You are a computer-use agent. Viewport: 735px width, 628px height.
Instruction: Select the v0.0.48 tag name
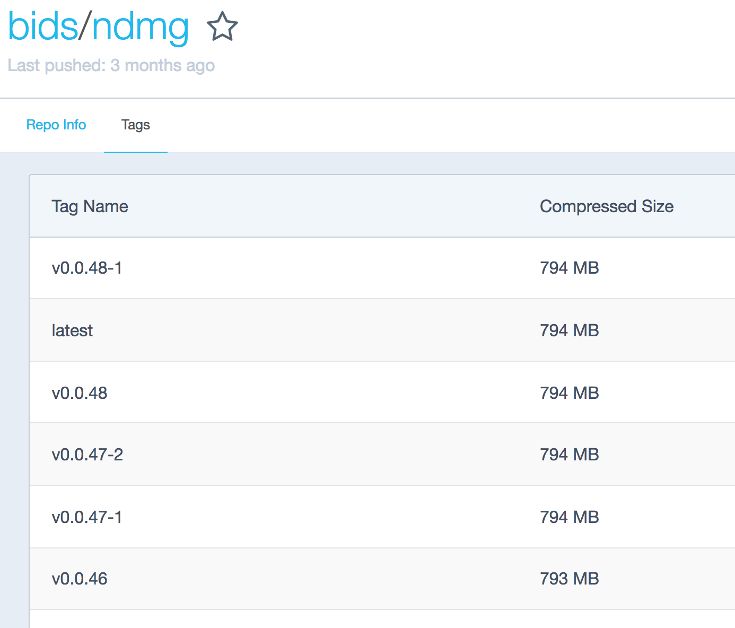[x=80, y=393]
